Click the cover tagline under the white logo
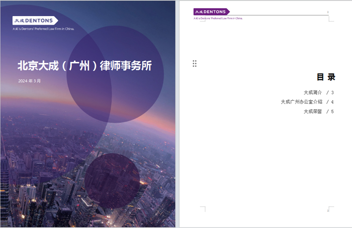The image size is (352, 228). pos(43,29)
